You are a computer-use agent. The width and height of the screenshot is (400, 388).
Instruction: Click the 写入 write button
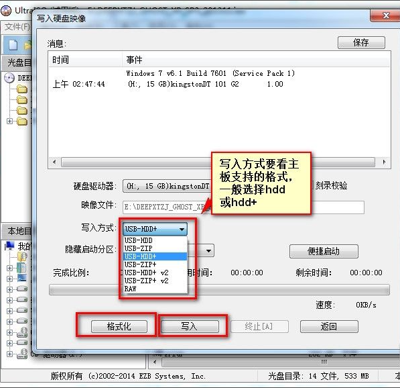pos(190,326)
